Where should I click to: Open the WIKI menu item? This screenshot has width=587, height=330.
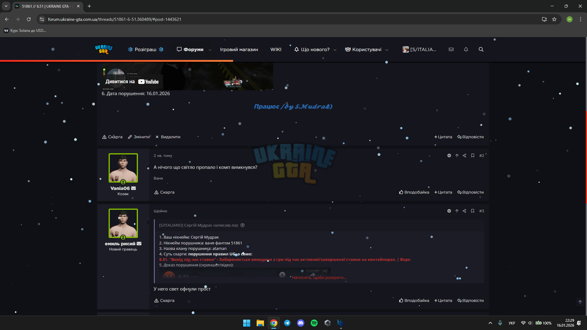coord(276,50)
